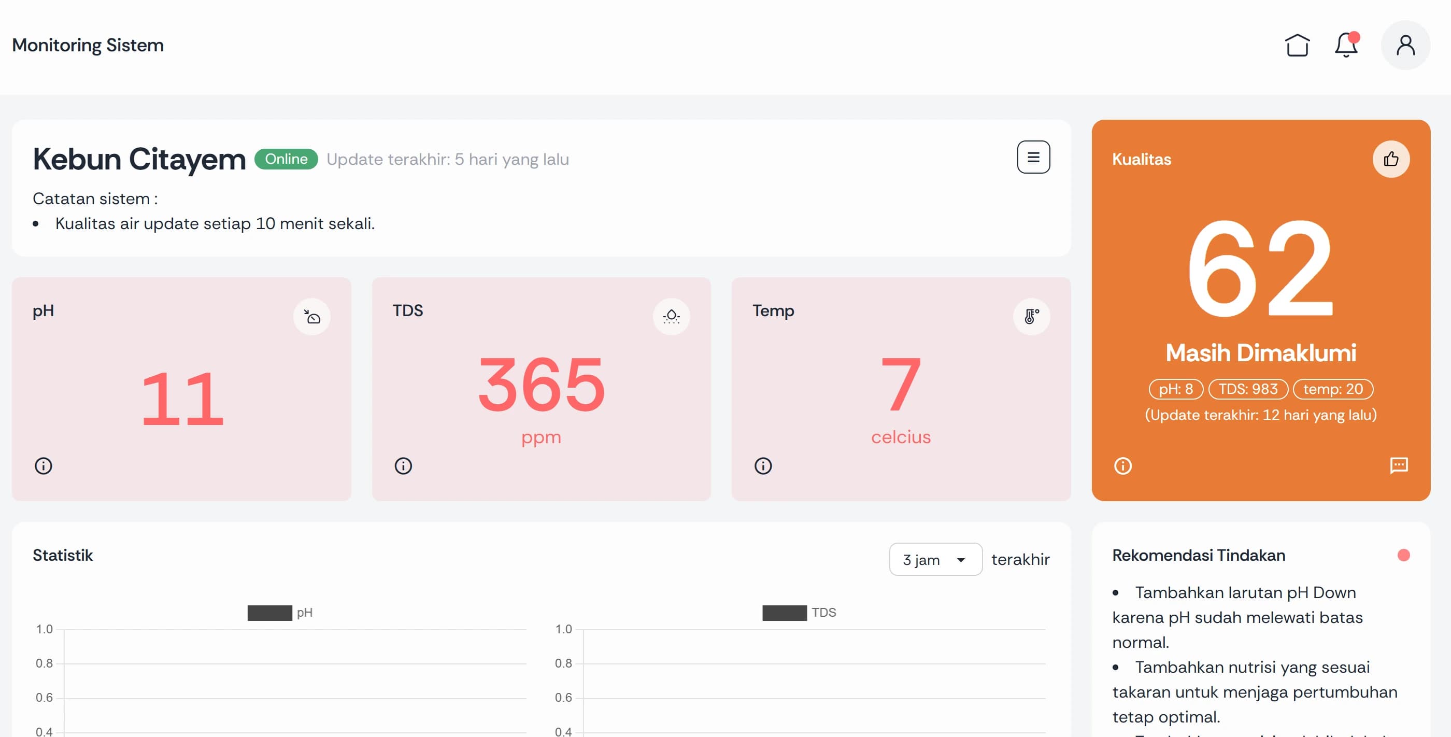
Task: Click the Kualitas card title
Action: [x=1141, y=160]
